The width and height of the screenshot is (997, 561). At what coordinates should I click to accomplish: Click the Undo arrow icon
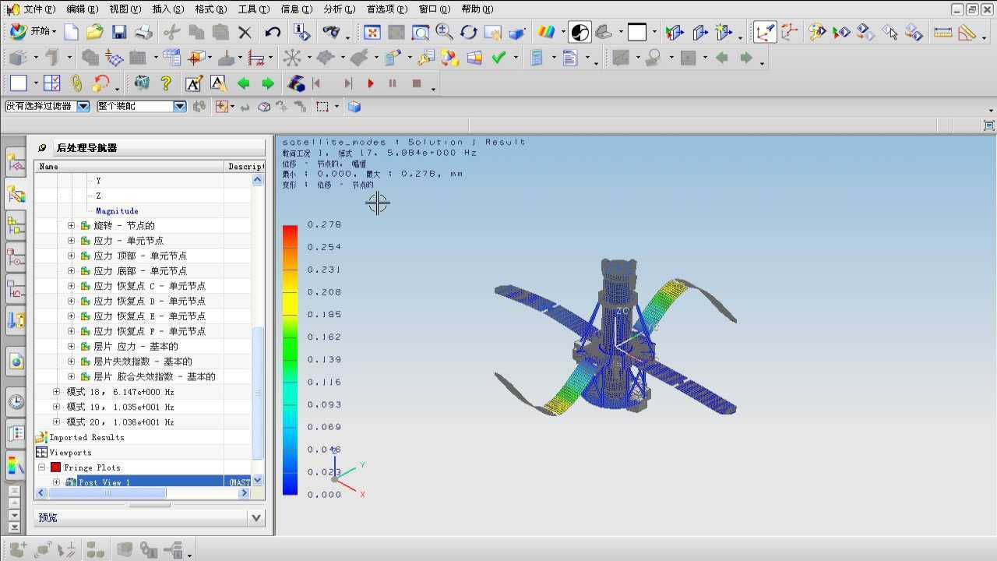coord(273,32)
